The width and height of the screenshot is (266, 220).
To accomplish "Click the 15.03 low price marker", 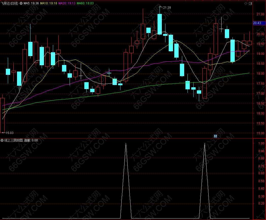I will [9, 133].
